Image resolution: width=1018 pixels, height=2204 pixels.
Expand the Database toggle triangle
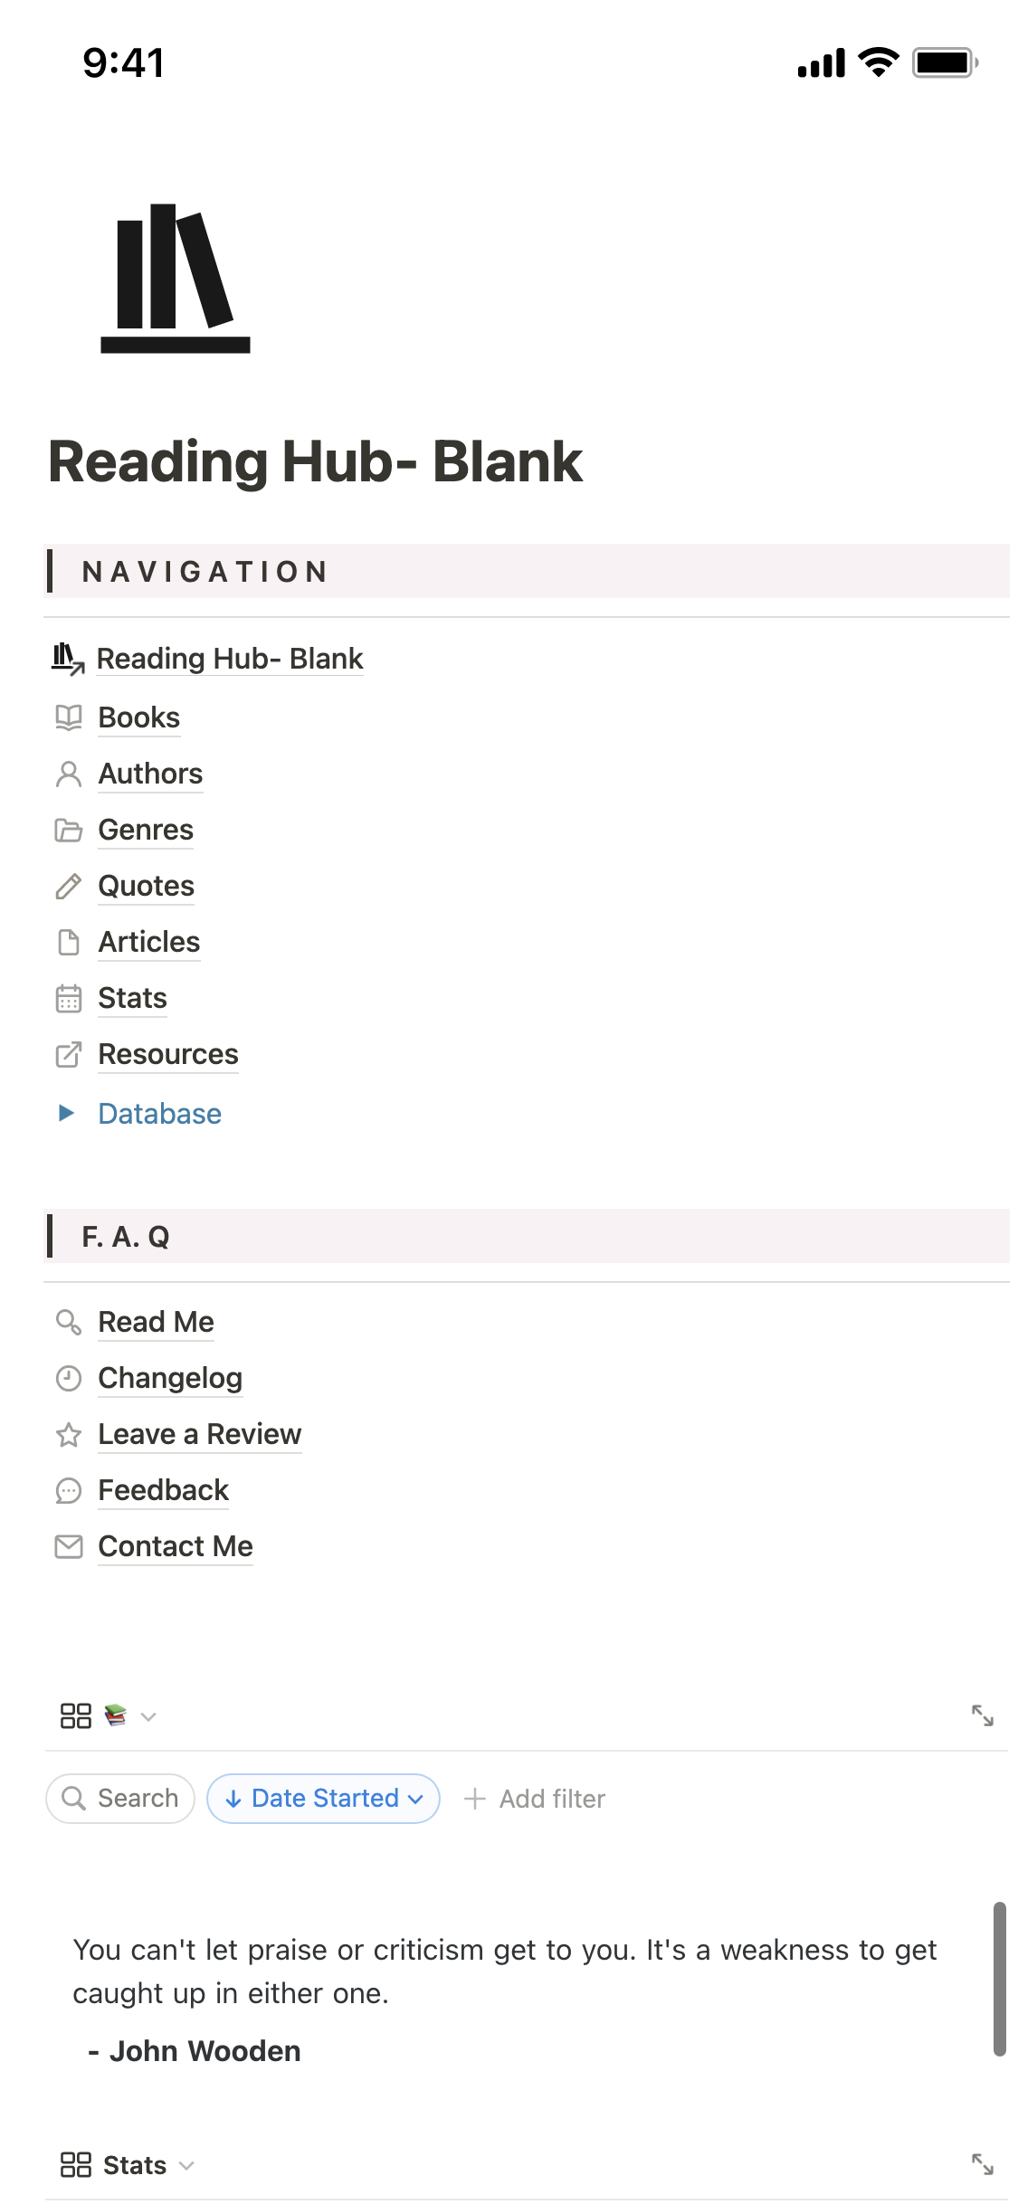click(66, 1113)
